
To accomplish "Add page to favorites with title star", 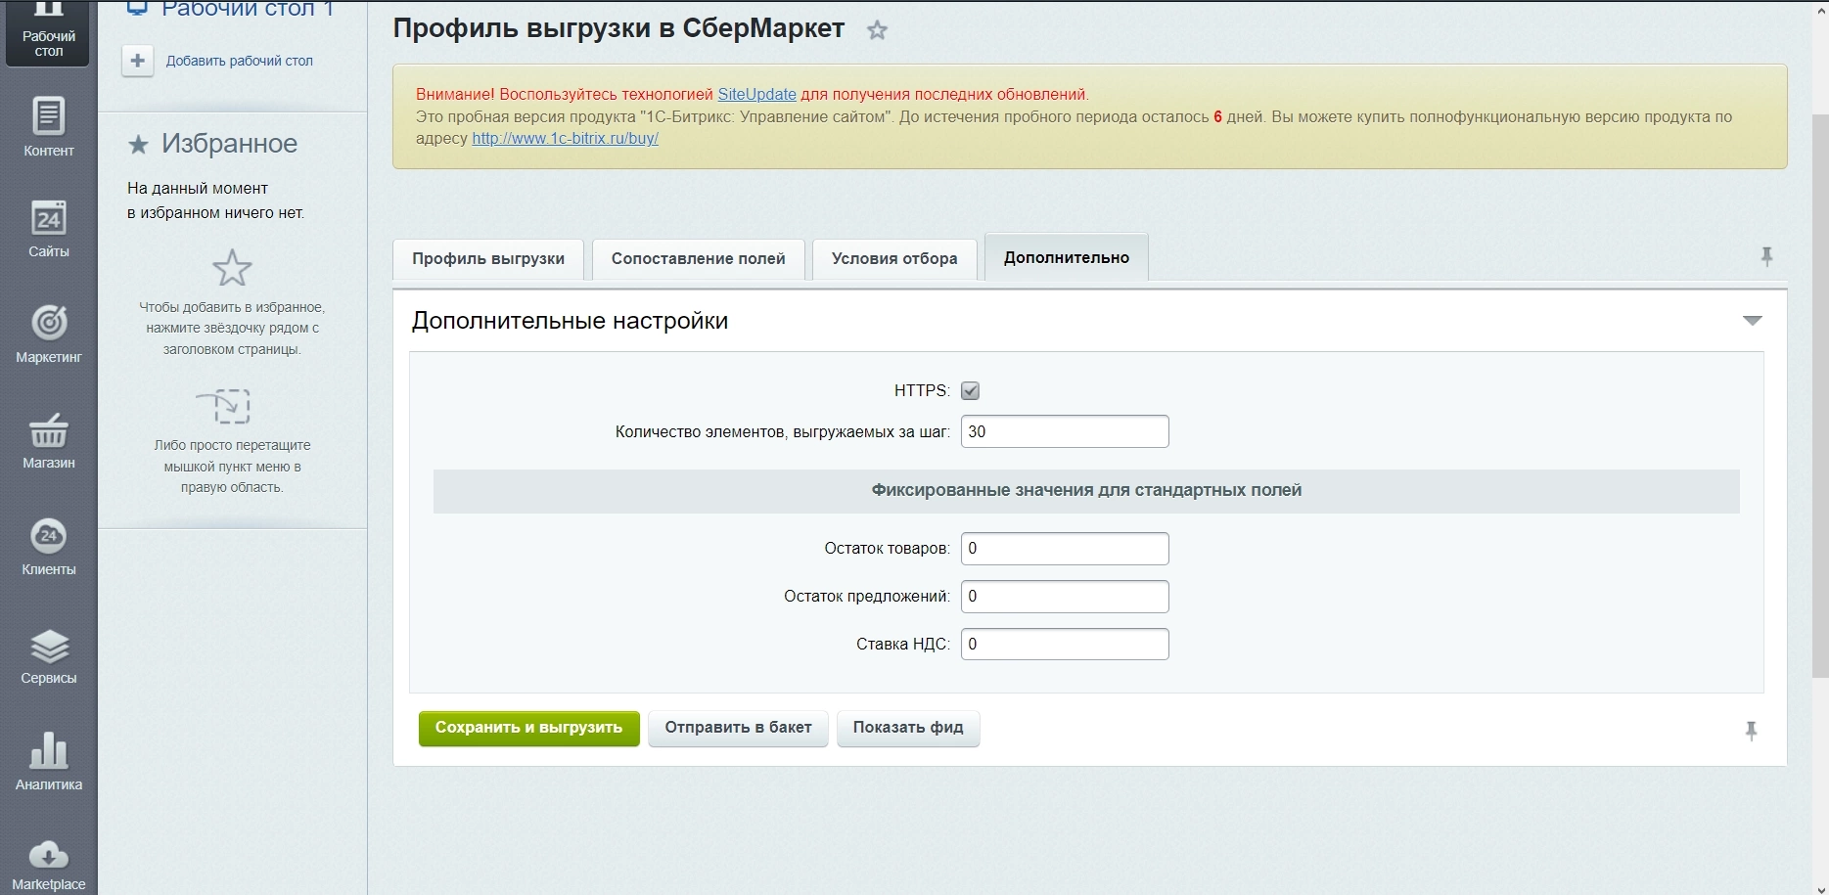I will pos(877,30).
